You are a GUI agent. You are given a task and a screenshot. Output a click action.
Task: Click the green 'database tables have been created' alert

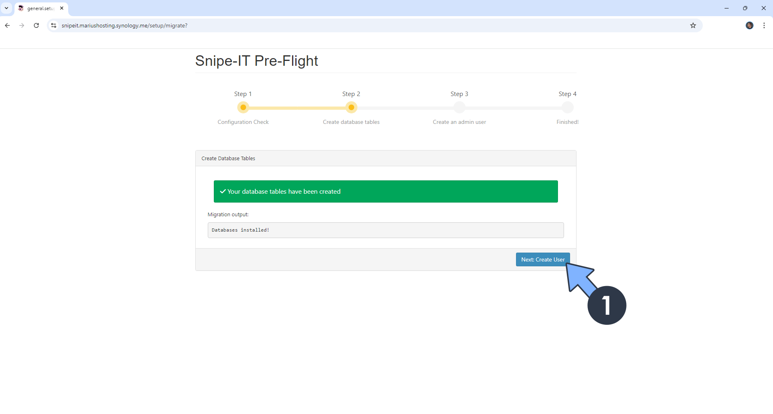(x=386, y=191)
